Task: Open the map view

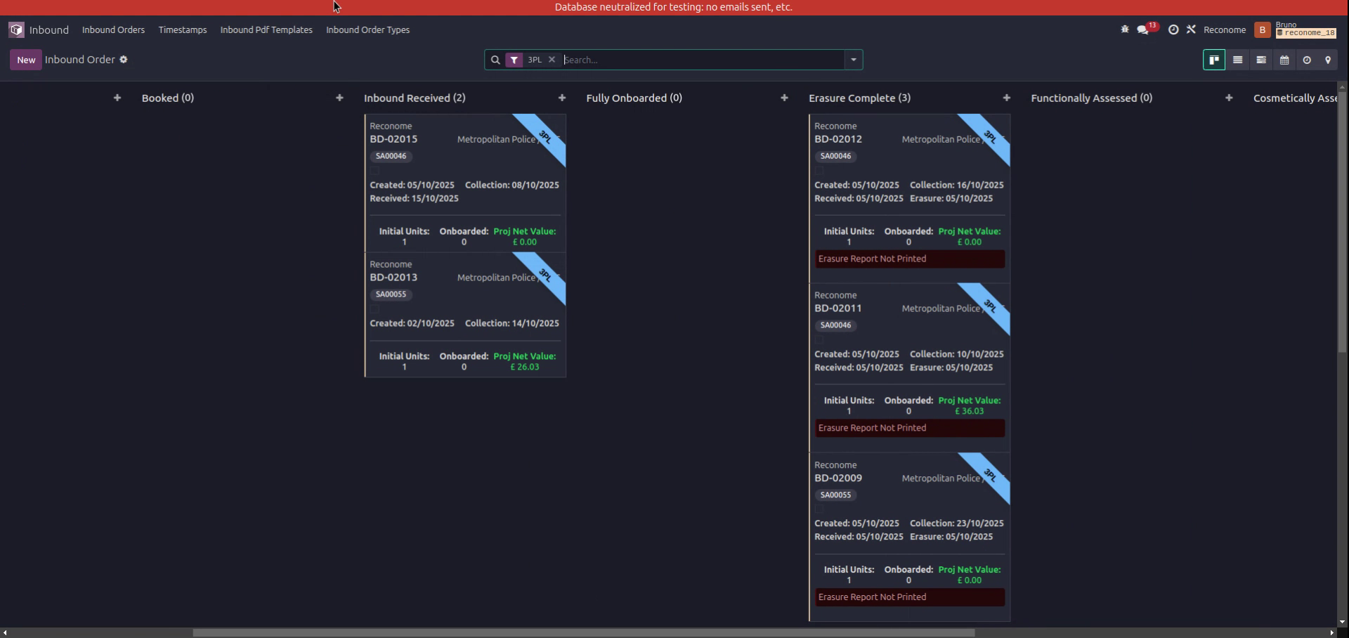Action: click(x=1329, y=60)
